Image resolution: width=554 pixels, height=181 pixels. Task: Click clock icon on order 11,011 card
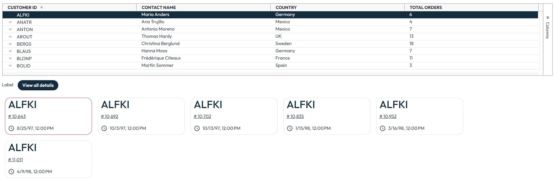tap(11, 172)
